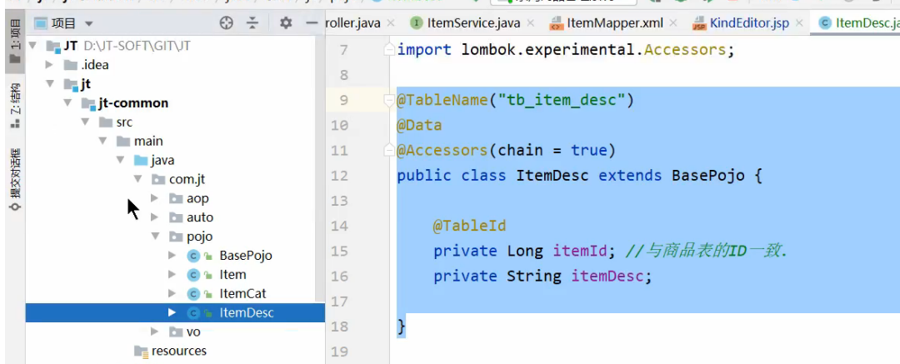
Task: Expand the BasePojo class node
Action: pyautogui.click(x=172, y=256)
